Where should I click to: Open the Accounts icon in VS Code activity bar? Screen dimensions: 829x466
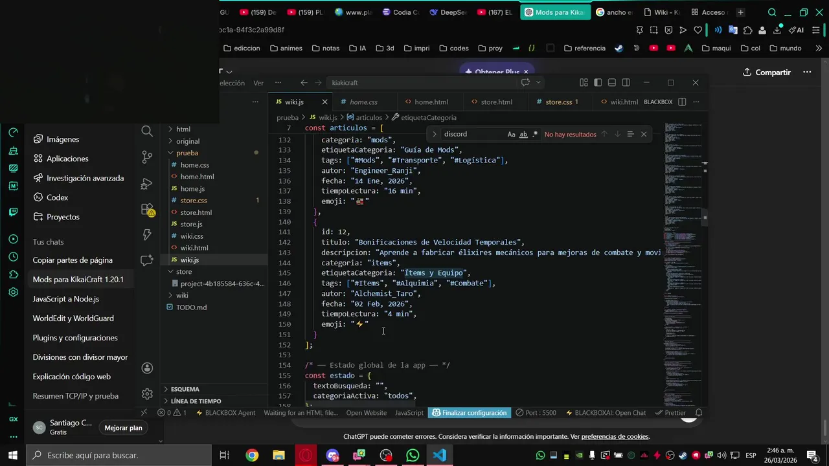(x=147, y=368)
